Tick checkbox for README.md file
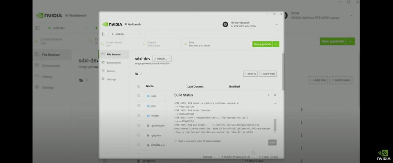 click(139, 145)
